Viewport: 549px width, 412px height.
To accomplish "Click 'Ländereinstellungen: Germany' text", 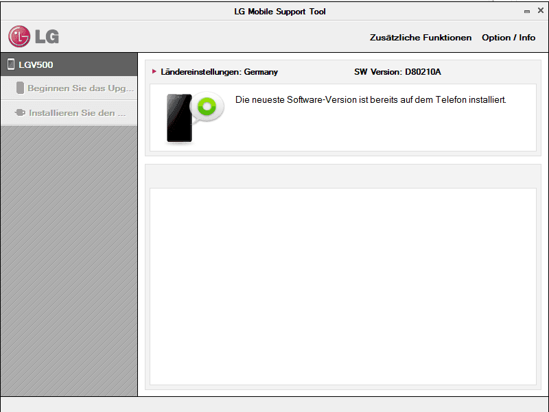I will (x=219, y=72).
